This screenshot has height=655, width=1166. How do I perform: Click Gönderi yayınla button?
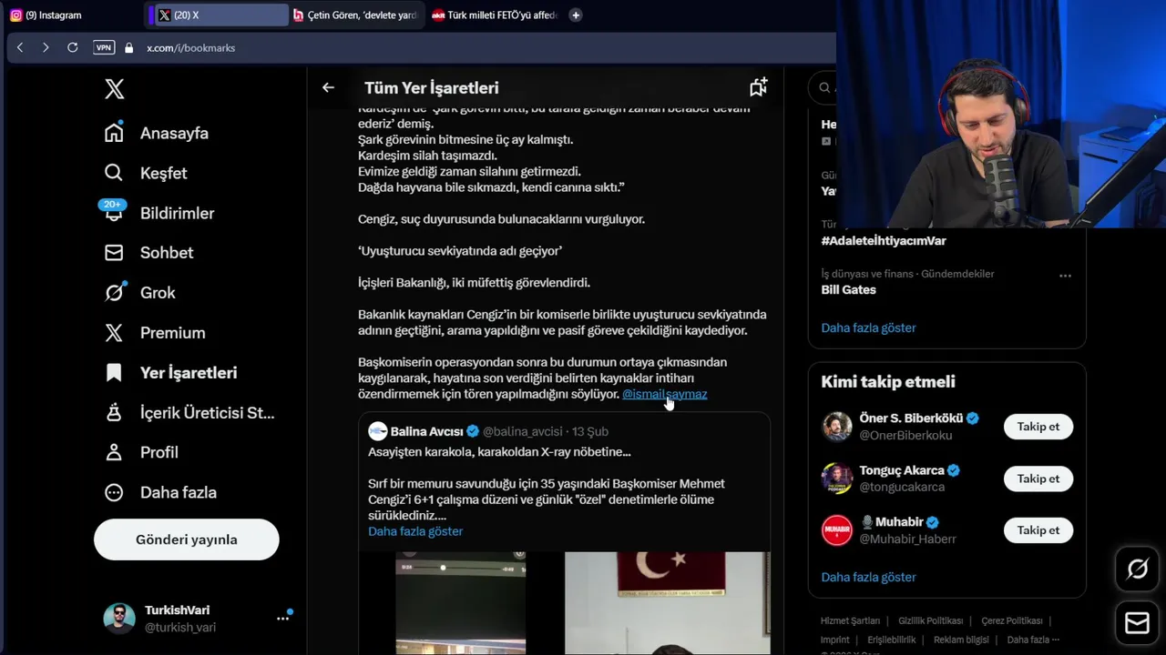tap(187, 539)
